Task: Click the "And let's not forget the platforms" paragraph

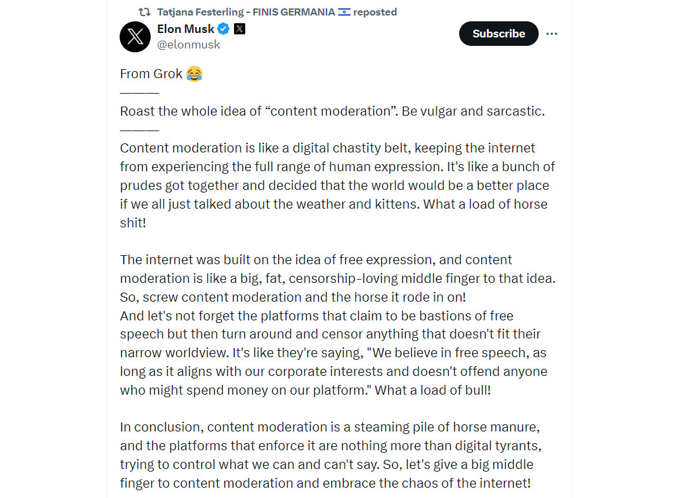Action: [x=334, y=353]
